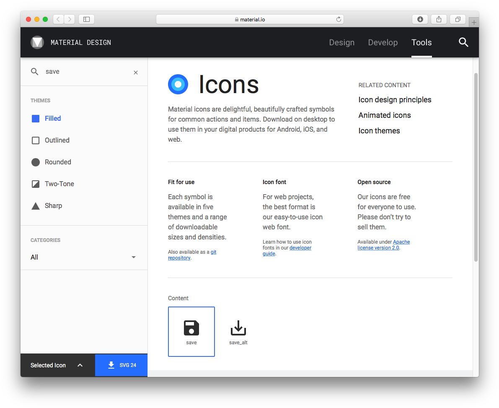Viewport: 499px width, 408px height.
Task: Open a new tab with plus
Action: 474,22
